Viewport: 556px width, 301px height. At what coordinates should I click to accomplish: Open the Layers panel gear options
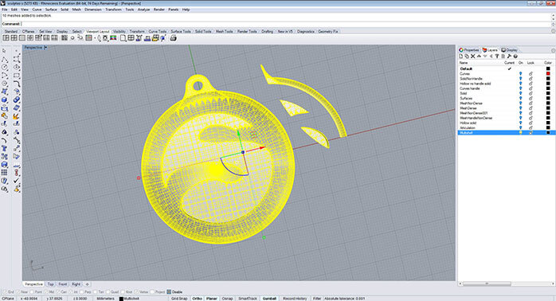coord(553,50)
